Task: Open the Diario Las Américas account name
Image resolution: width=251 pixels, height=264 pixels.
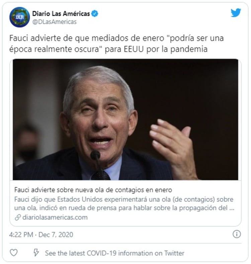Action: 61,14
